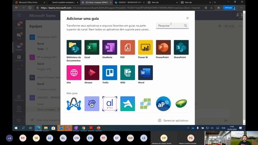The image size is (258, 145).
Task: Choose the PowerPoint app tile
Action: click(163, 48)
